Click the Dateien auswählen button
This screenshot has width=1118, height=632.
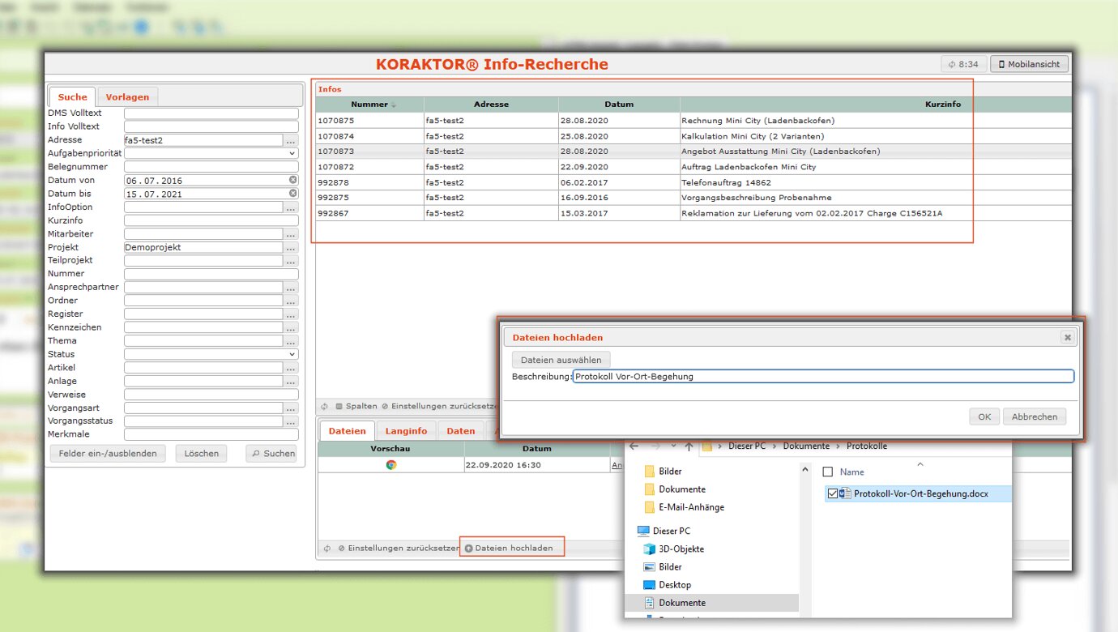[x=561, y=360]
